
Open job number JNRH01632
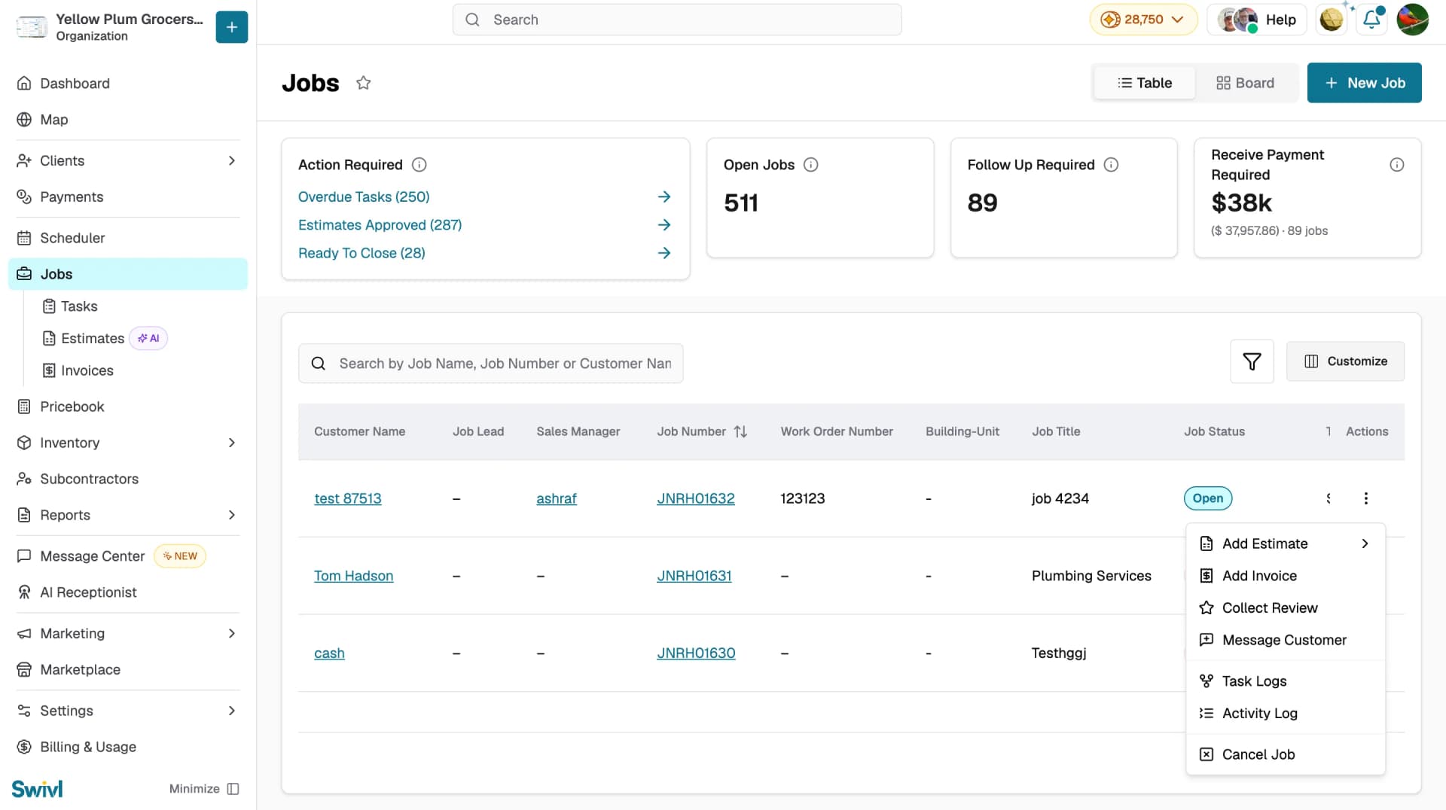point(695,498)
